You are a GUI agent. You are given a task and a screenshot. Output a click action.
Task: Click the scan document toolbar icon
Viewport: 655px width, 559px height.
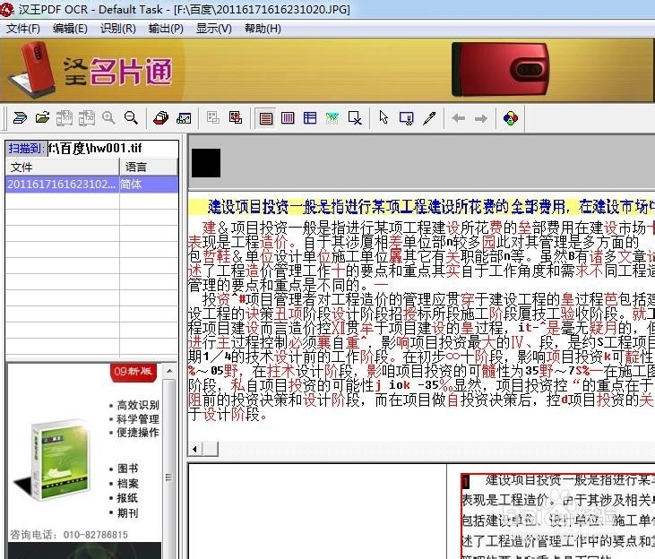point(20,118)
